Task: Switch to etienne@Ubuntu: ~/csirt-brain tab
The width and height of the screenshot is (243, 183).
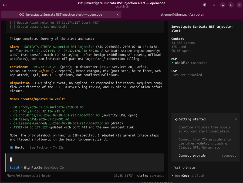Action: tap(183, 15)
